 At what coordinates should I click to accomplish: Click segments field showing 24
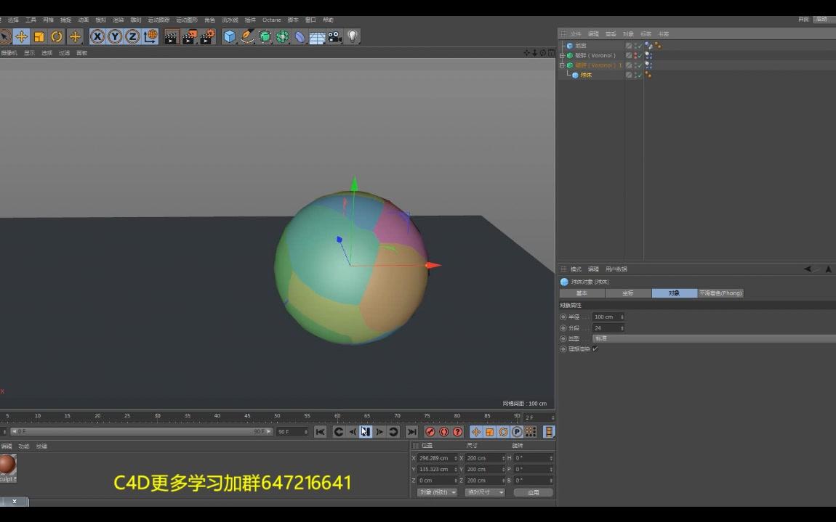pos(608,327)
